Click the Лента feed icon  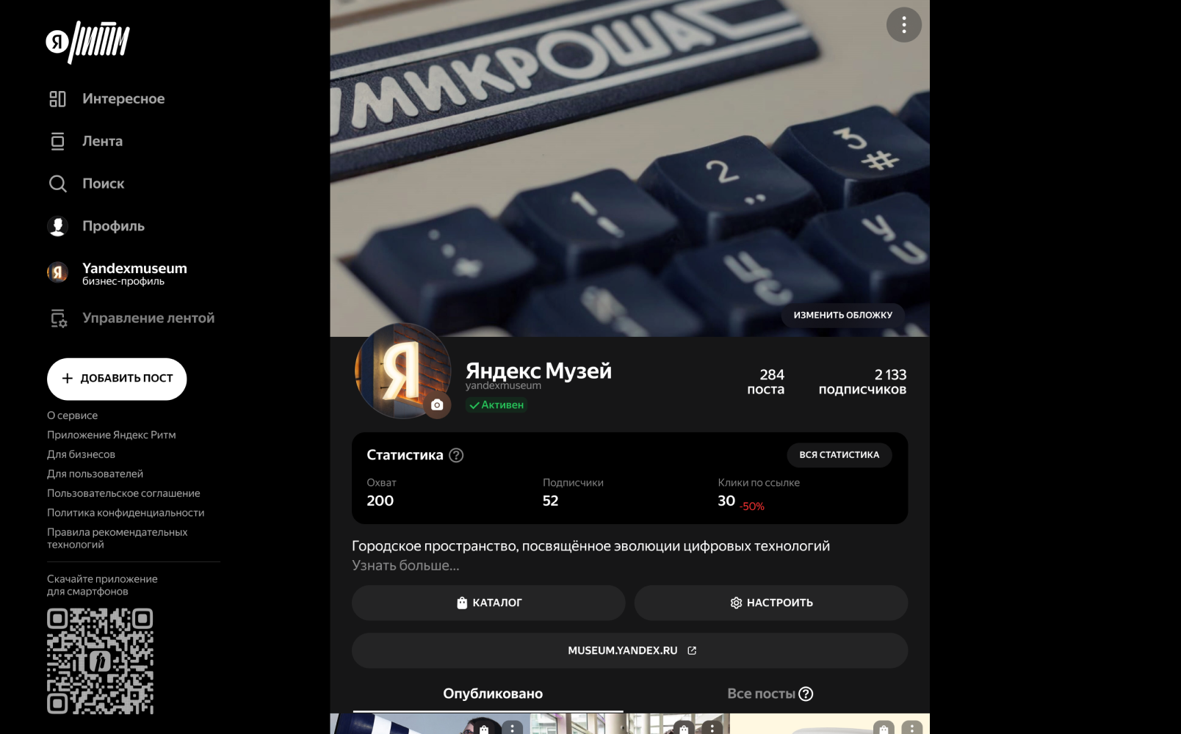pyautogui.click(x=57, y=141)
